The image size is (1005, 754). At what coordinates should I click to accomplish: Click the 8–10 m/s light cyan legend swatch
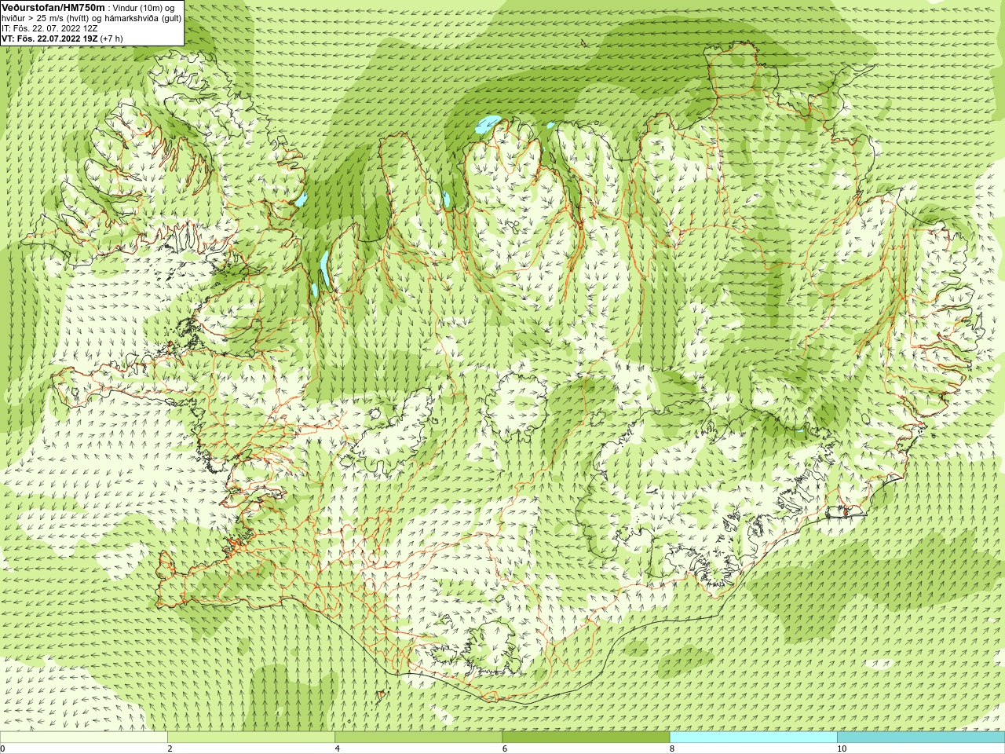tap(754, 738)
